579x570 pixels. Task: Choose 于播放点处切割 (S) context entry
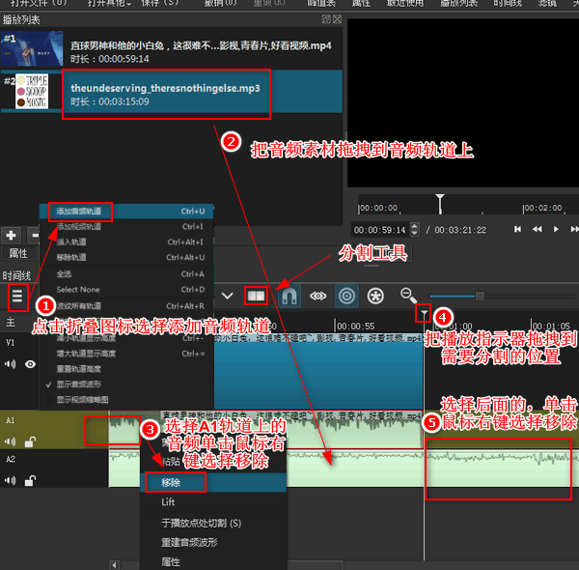(x=213, y=523)
